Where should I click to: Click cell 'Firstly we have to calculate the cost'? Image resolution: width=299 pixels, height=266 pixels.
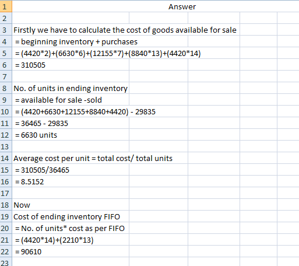coord(125,30)
